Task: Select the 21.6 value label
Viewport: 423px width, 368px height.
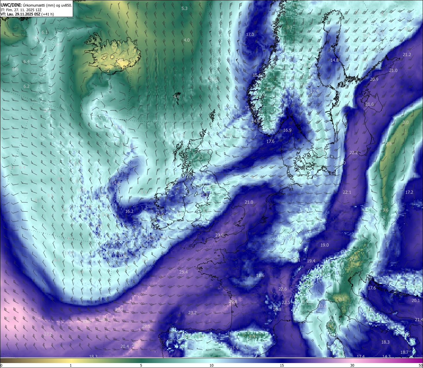Action: [369, 104]
